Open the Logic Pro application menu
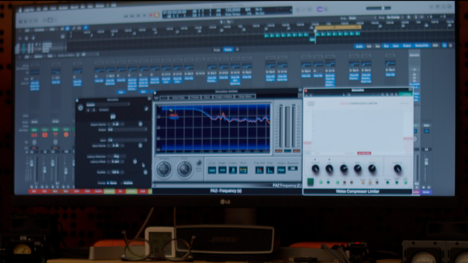The width and height of the screenshot is (468, 263). pos(29,10)
